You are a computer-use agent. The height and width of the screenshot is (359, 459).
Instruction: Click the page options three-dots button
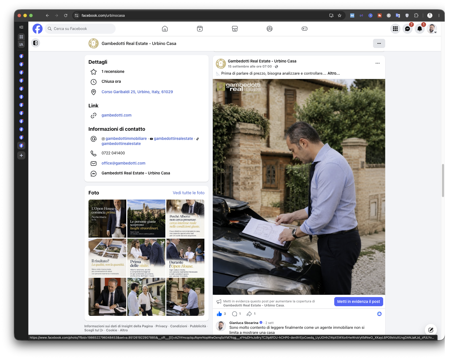[379, 43]
